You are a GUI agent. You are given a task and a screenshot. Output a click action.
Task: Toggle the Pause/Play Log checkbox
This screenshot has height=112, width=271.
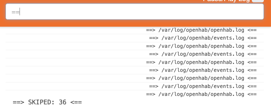pyautogui.click(x=258, y=1)
